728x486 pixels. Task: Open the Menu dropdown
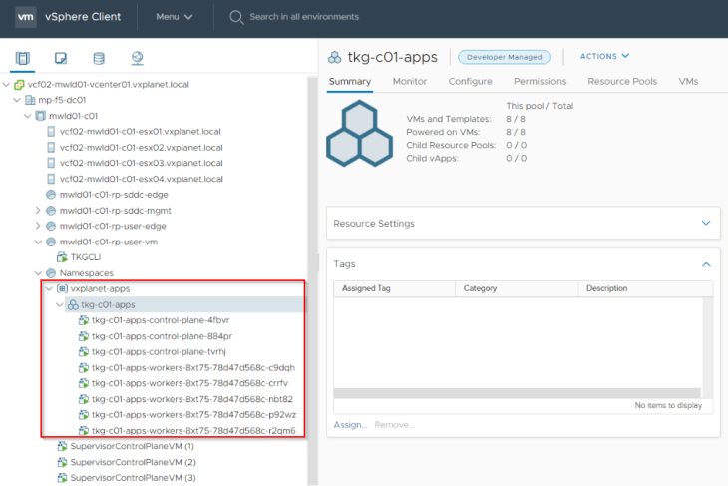(x=175, y=17)
